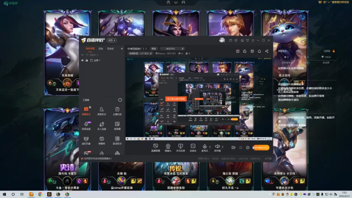Open the 弹幕助手 tool in toolbox

pyautogui.click(x=86, y=111)
